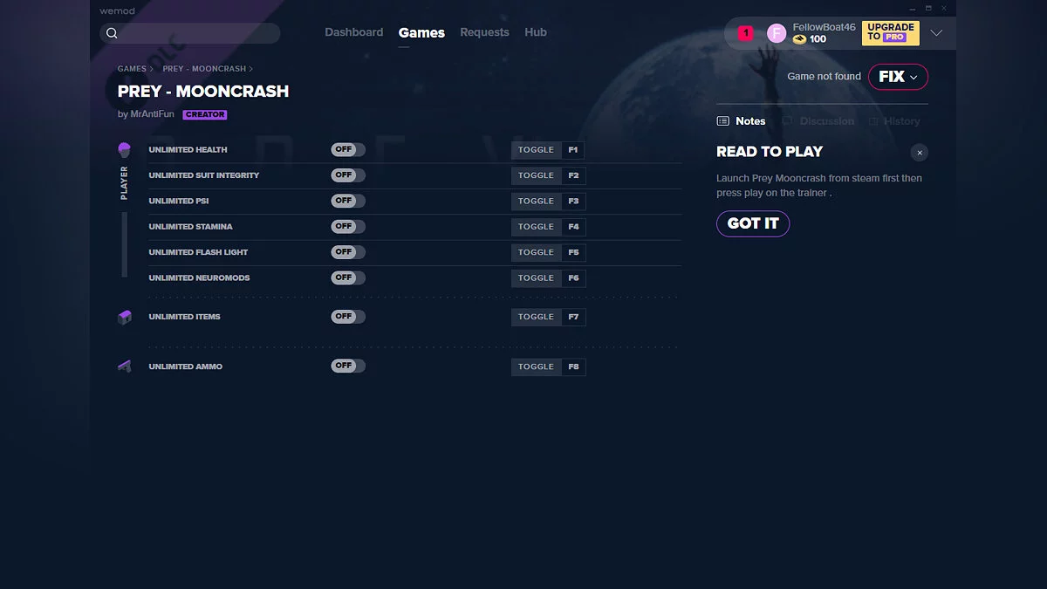Image resolution: width=1047 pixels, height=589 pixels.
Task: Maximize the WeMod window
Action: tap(929, 8)
